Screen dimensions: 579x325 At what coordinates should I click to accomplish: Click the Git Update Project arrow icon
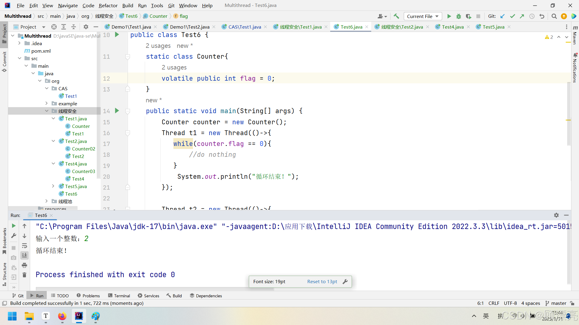(x=502, y=16)
